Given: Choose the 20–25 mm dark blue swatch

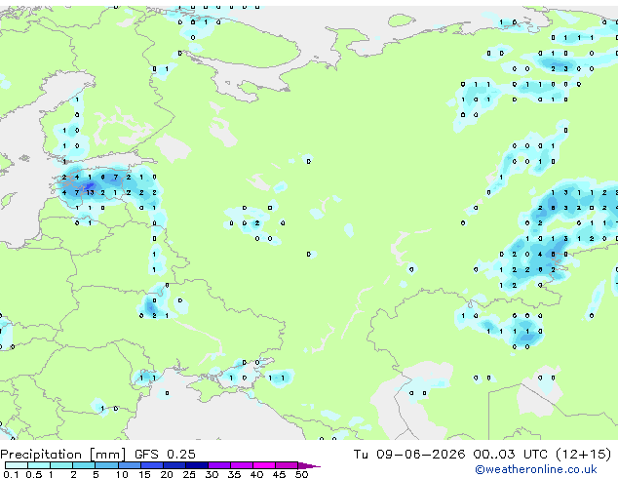Looking at the screenshot, I should coord(174,465).
